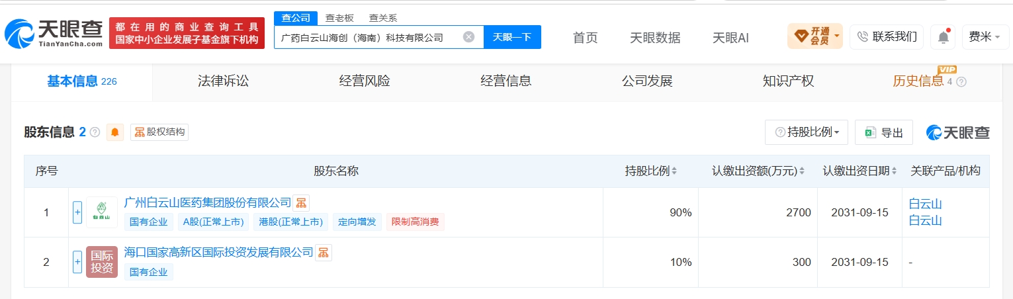The image size is (1013, 299).
Task: Expand the row for 海口国家高新区国际投资
Action: (77, 262)
